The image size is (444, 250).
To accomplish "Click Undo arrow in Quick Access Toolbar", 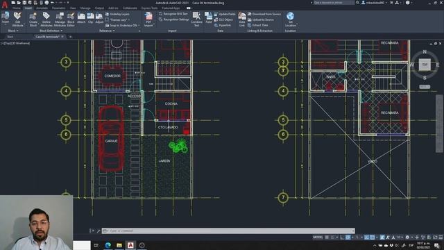I will pos(53,3).
